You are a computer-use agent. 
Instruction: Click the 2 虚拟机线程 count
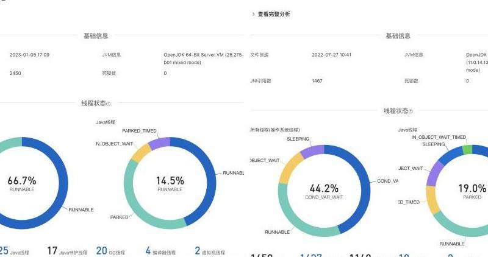click(x=210, y=252)
